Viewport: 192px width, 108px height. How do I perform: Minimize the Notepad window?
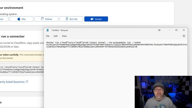169,30
